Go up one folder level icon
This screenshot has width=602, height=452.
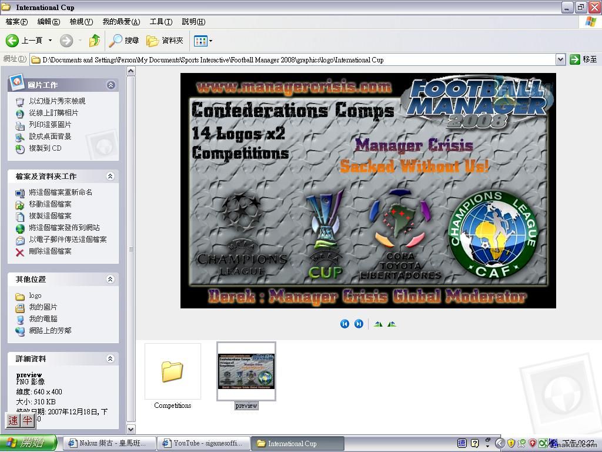(x=95, y=41)
